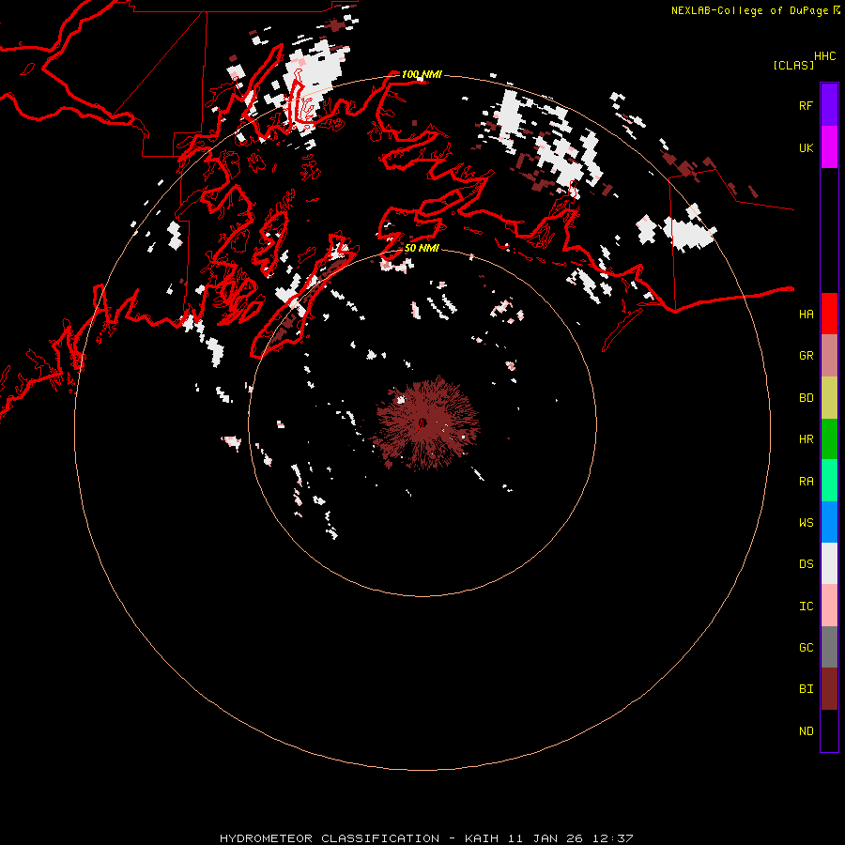Click the UK legend label
This screenshot has height=845, width=845.
(806, 147)
